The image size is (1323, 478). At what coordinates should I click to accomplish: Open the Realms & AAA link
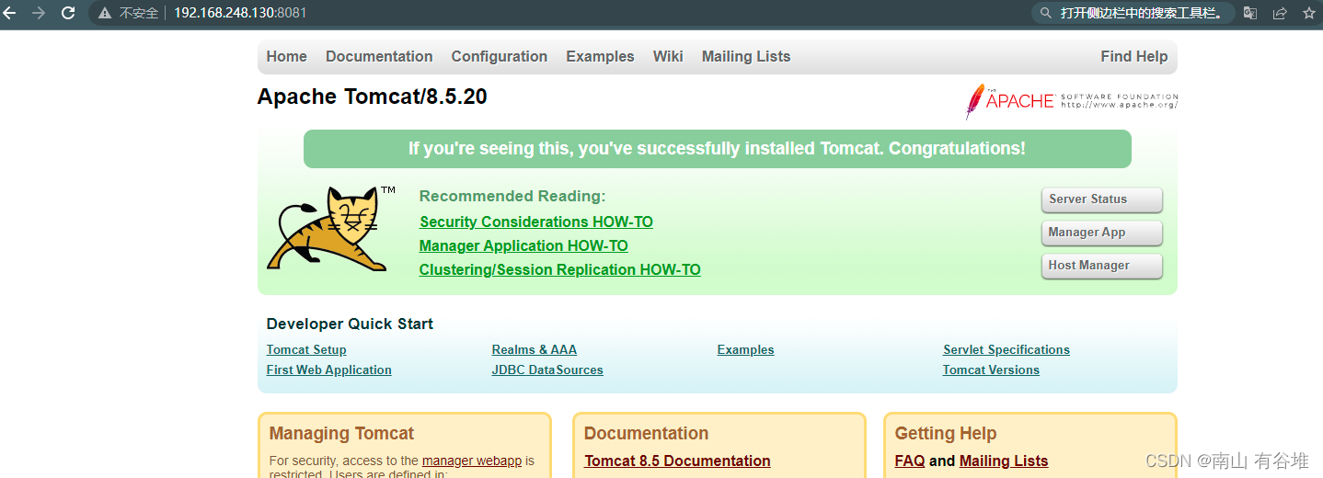[535, 349]
